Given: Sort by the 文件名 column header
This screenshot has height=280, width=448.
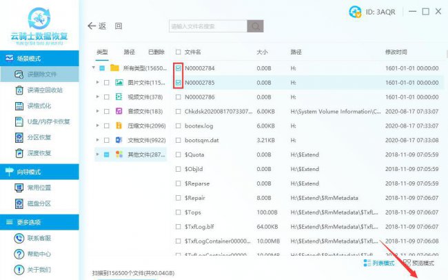Looking at the screenshot, I should click(192, 52).
